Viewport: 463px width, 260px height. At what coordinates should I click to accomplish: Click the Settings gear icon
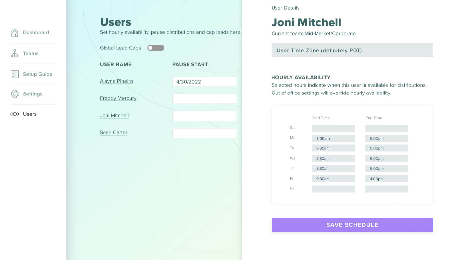[15, 94]
